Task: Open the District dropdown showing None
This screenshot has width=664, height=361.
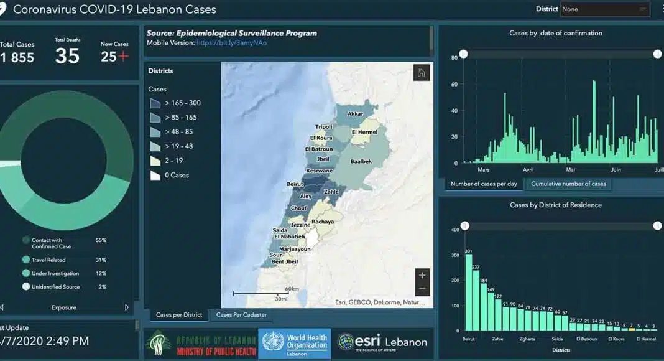Action: 604,9
